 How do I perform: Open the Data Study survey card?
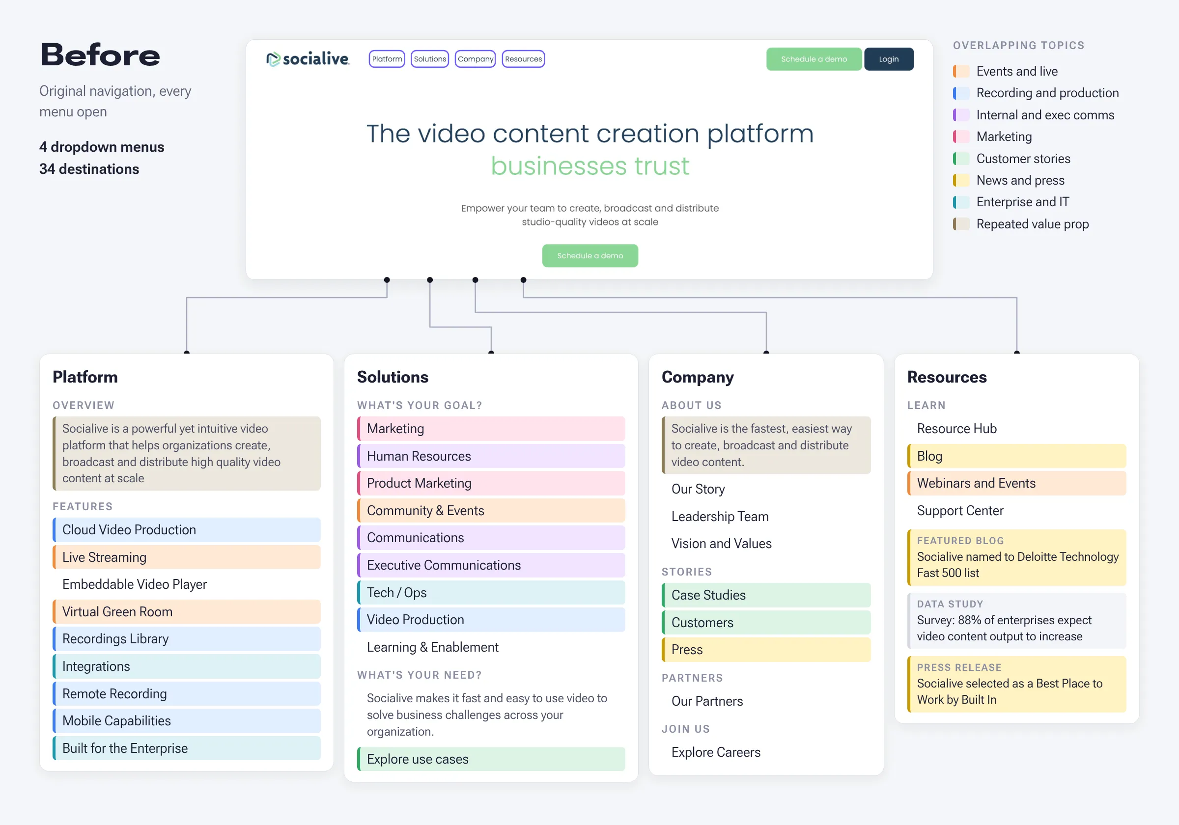click(x=1017, y=621)
